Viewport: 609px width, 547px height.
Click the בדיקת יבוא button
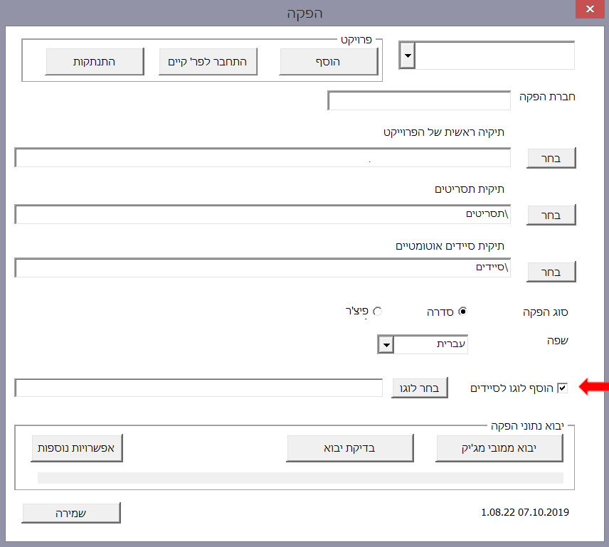[x=350, y=448]
